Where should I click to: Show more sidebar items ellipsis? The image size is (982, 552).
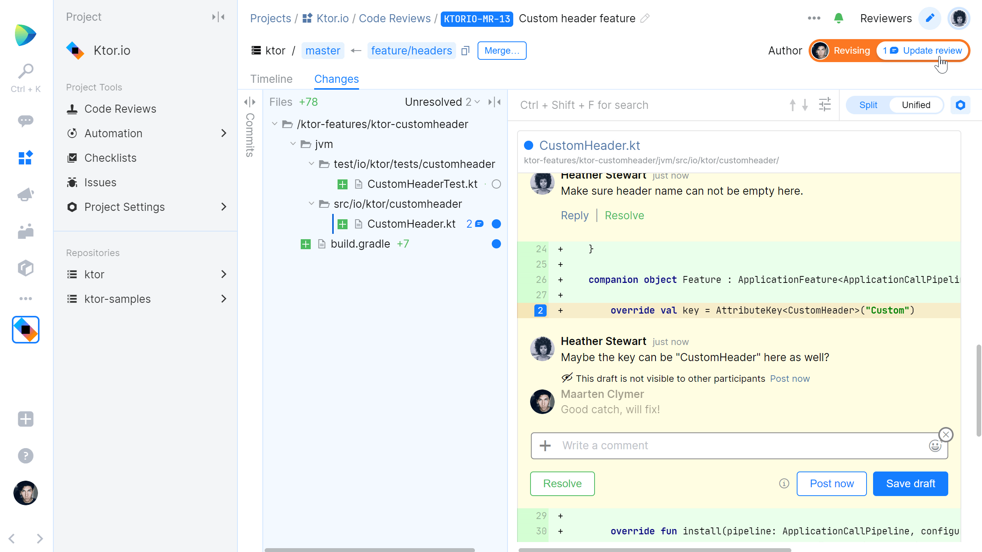[x=26, y=299]
